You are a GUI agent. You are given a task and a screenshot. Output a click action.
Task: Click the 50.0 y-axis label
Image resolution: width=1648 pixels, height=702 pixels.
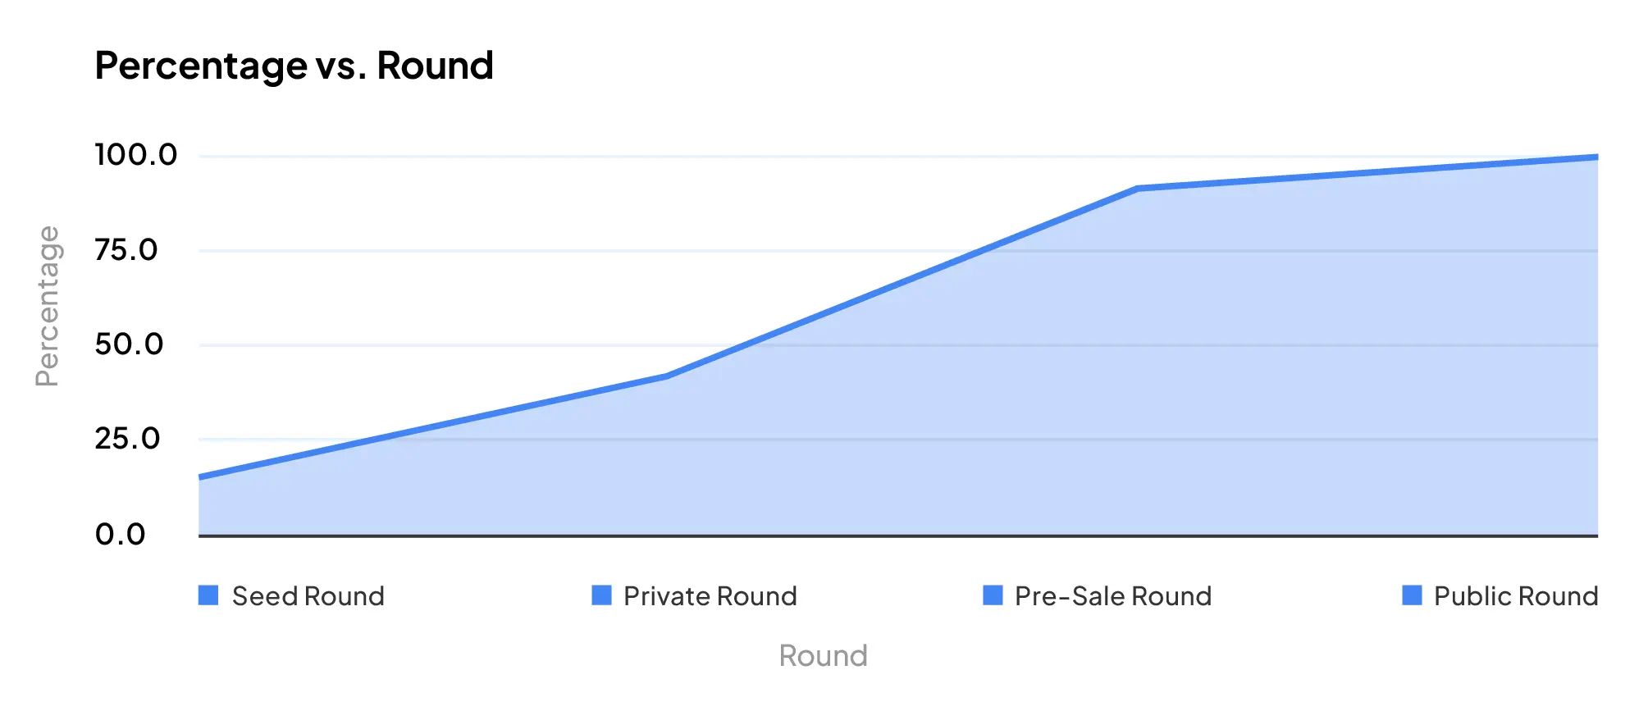pyautogui.click(x=129, y=344)
